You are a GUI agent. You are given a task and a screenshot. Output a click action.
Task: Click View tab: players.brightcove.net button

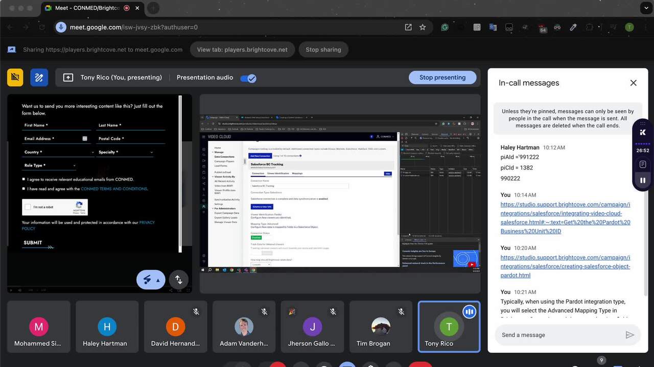click(x=242, y=50)
